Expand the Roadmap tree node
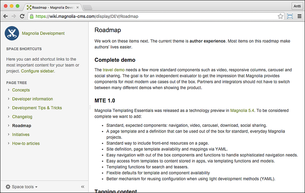 (8, 126)
